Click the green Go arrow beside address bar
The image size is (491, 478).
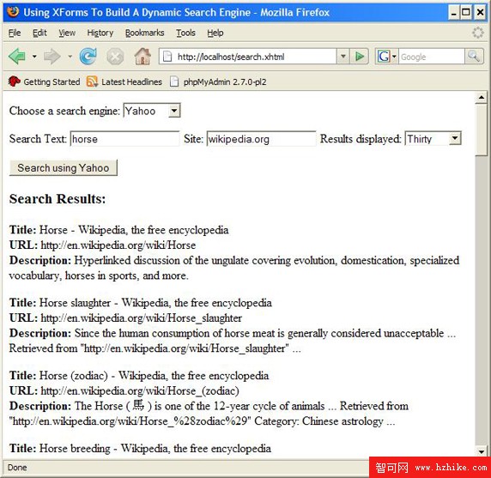tap(360, 57)
